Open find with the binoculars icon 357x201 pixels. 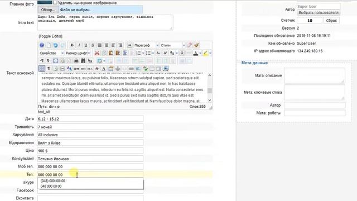pyautogui.click(x=83, y=61)
